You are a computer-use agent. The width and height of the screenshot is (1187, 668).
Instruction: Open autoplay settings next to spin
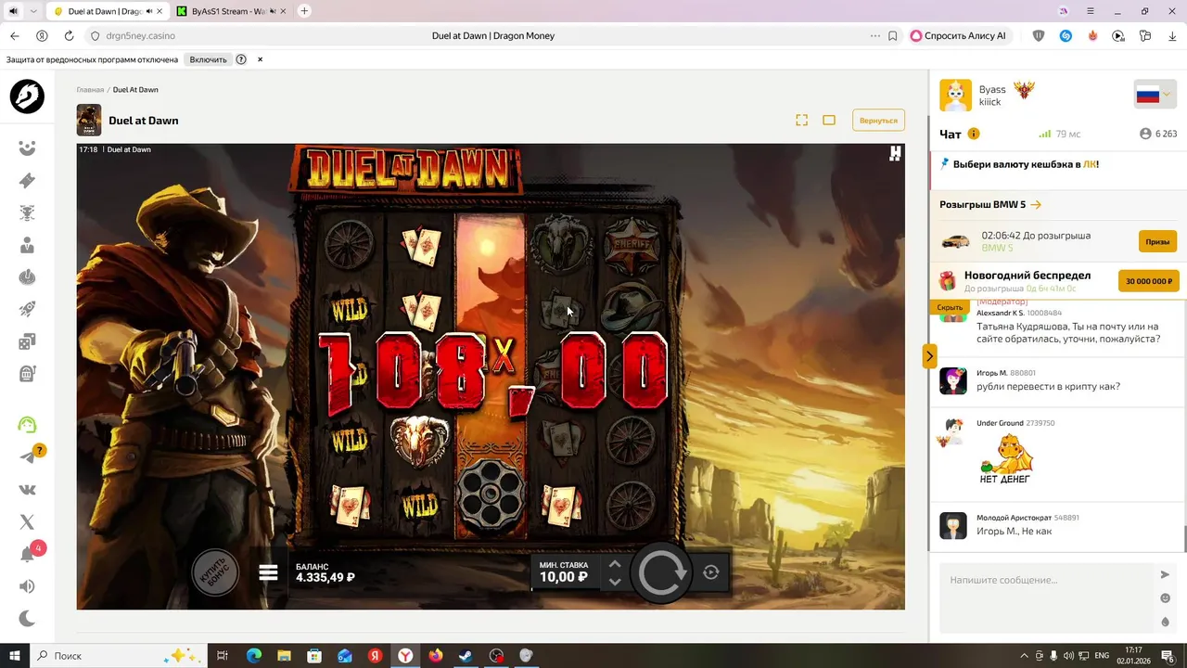pyautogui.click(x=710, y=572)
